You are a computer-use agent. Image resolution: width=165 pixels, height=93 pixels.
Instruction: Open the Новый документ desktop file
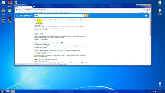click(160, 12)
